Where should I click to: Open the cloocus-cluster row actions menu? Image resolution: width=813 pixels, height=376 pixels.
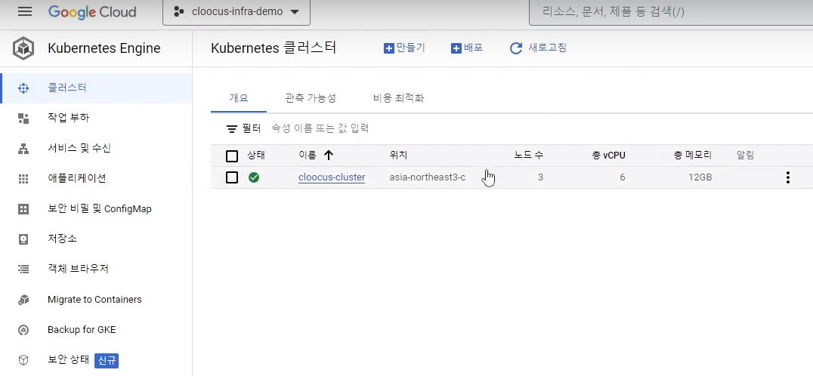pos(787,177)
